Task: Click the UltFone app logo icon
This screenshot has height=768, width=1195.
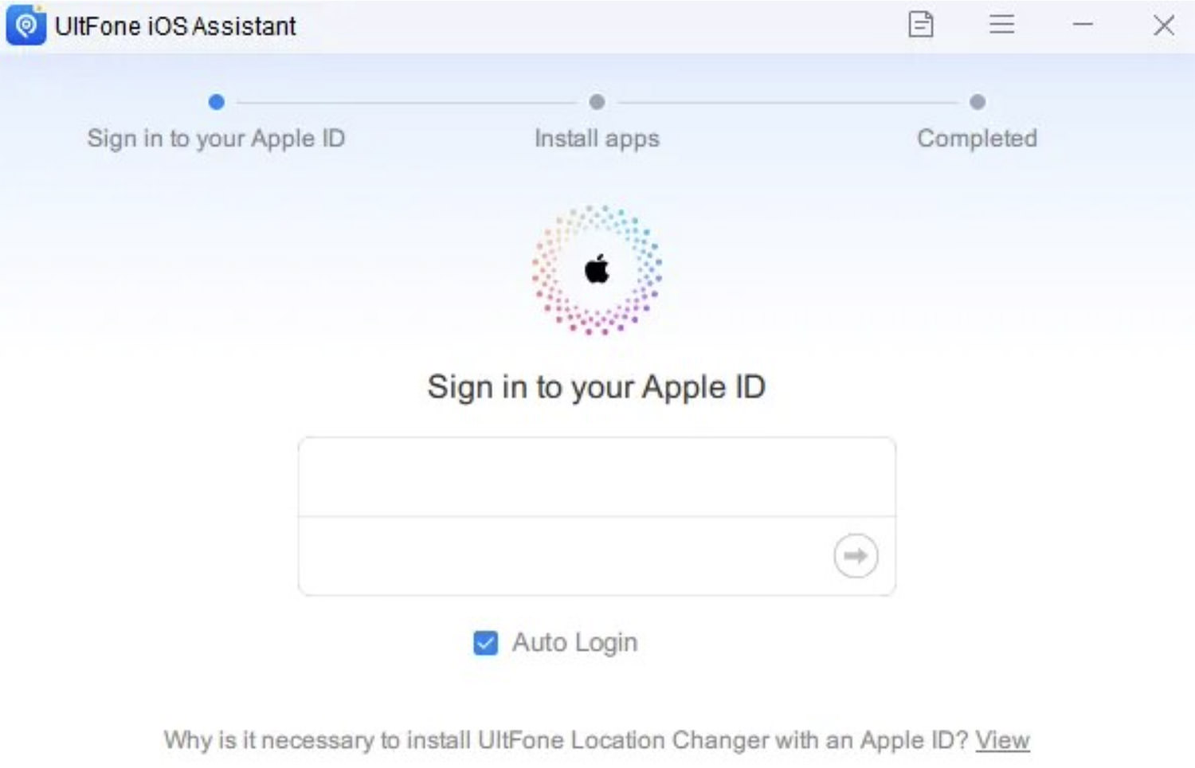Action: pyautogui.click(x=25, y=25)
